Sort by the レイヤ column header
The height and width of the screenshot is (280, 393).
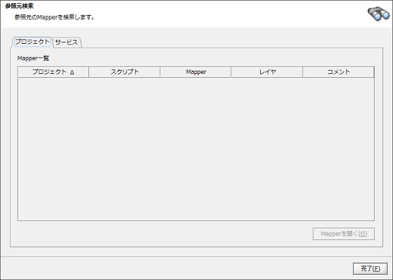267,72
